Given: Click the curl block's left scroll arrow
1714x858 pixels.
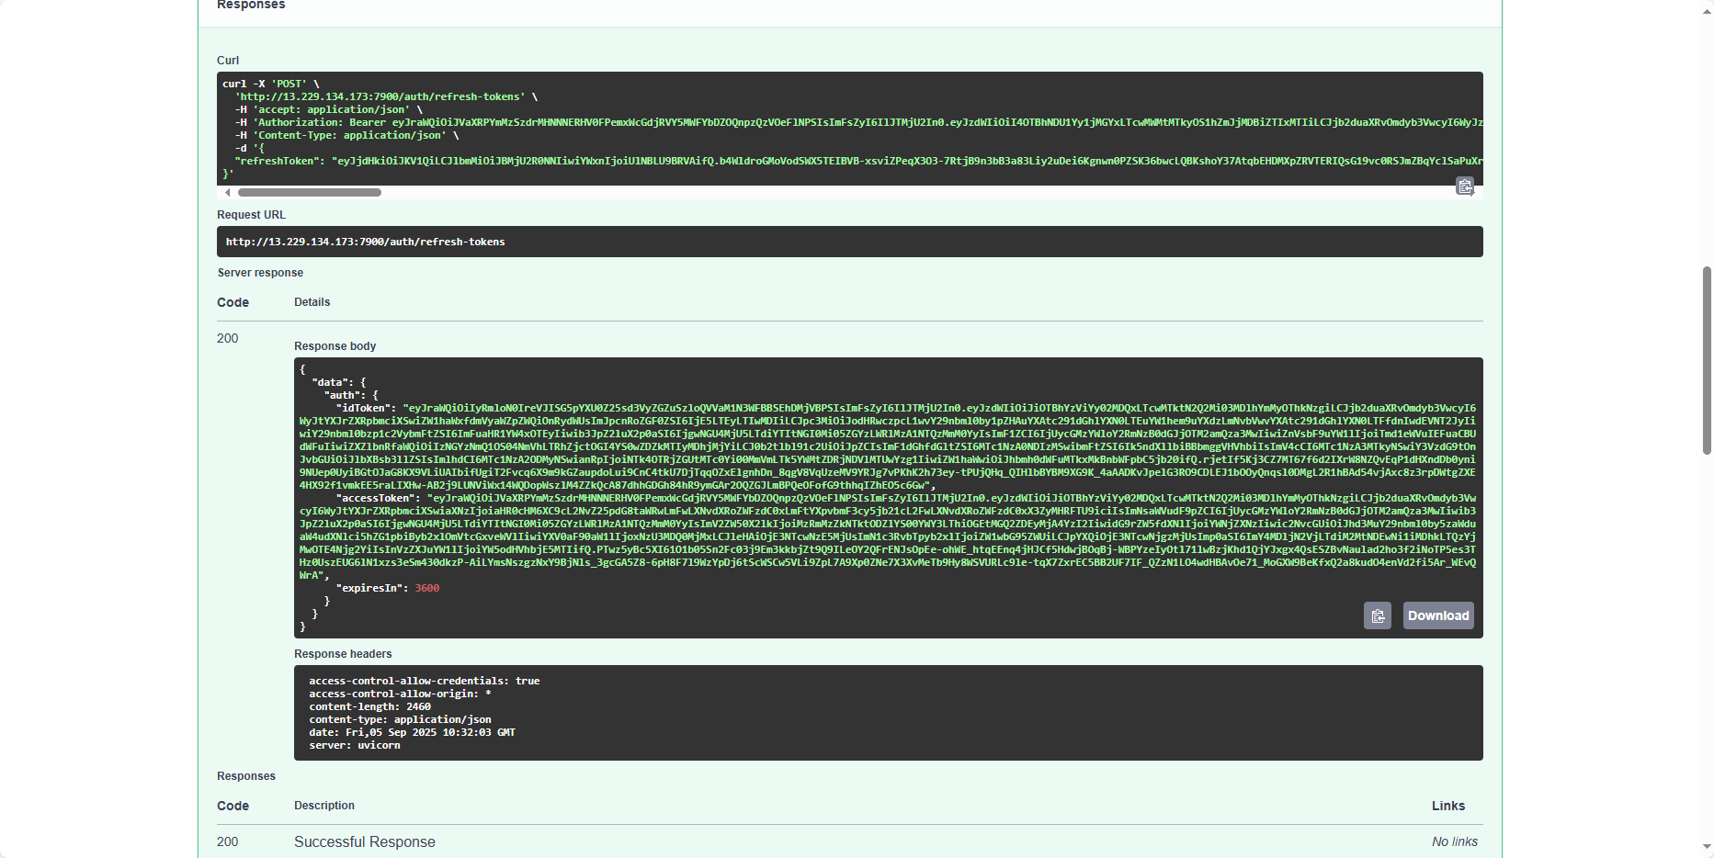Looking at the screenshot, I should tap(228, 193).
